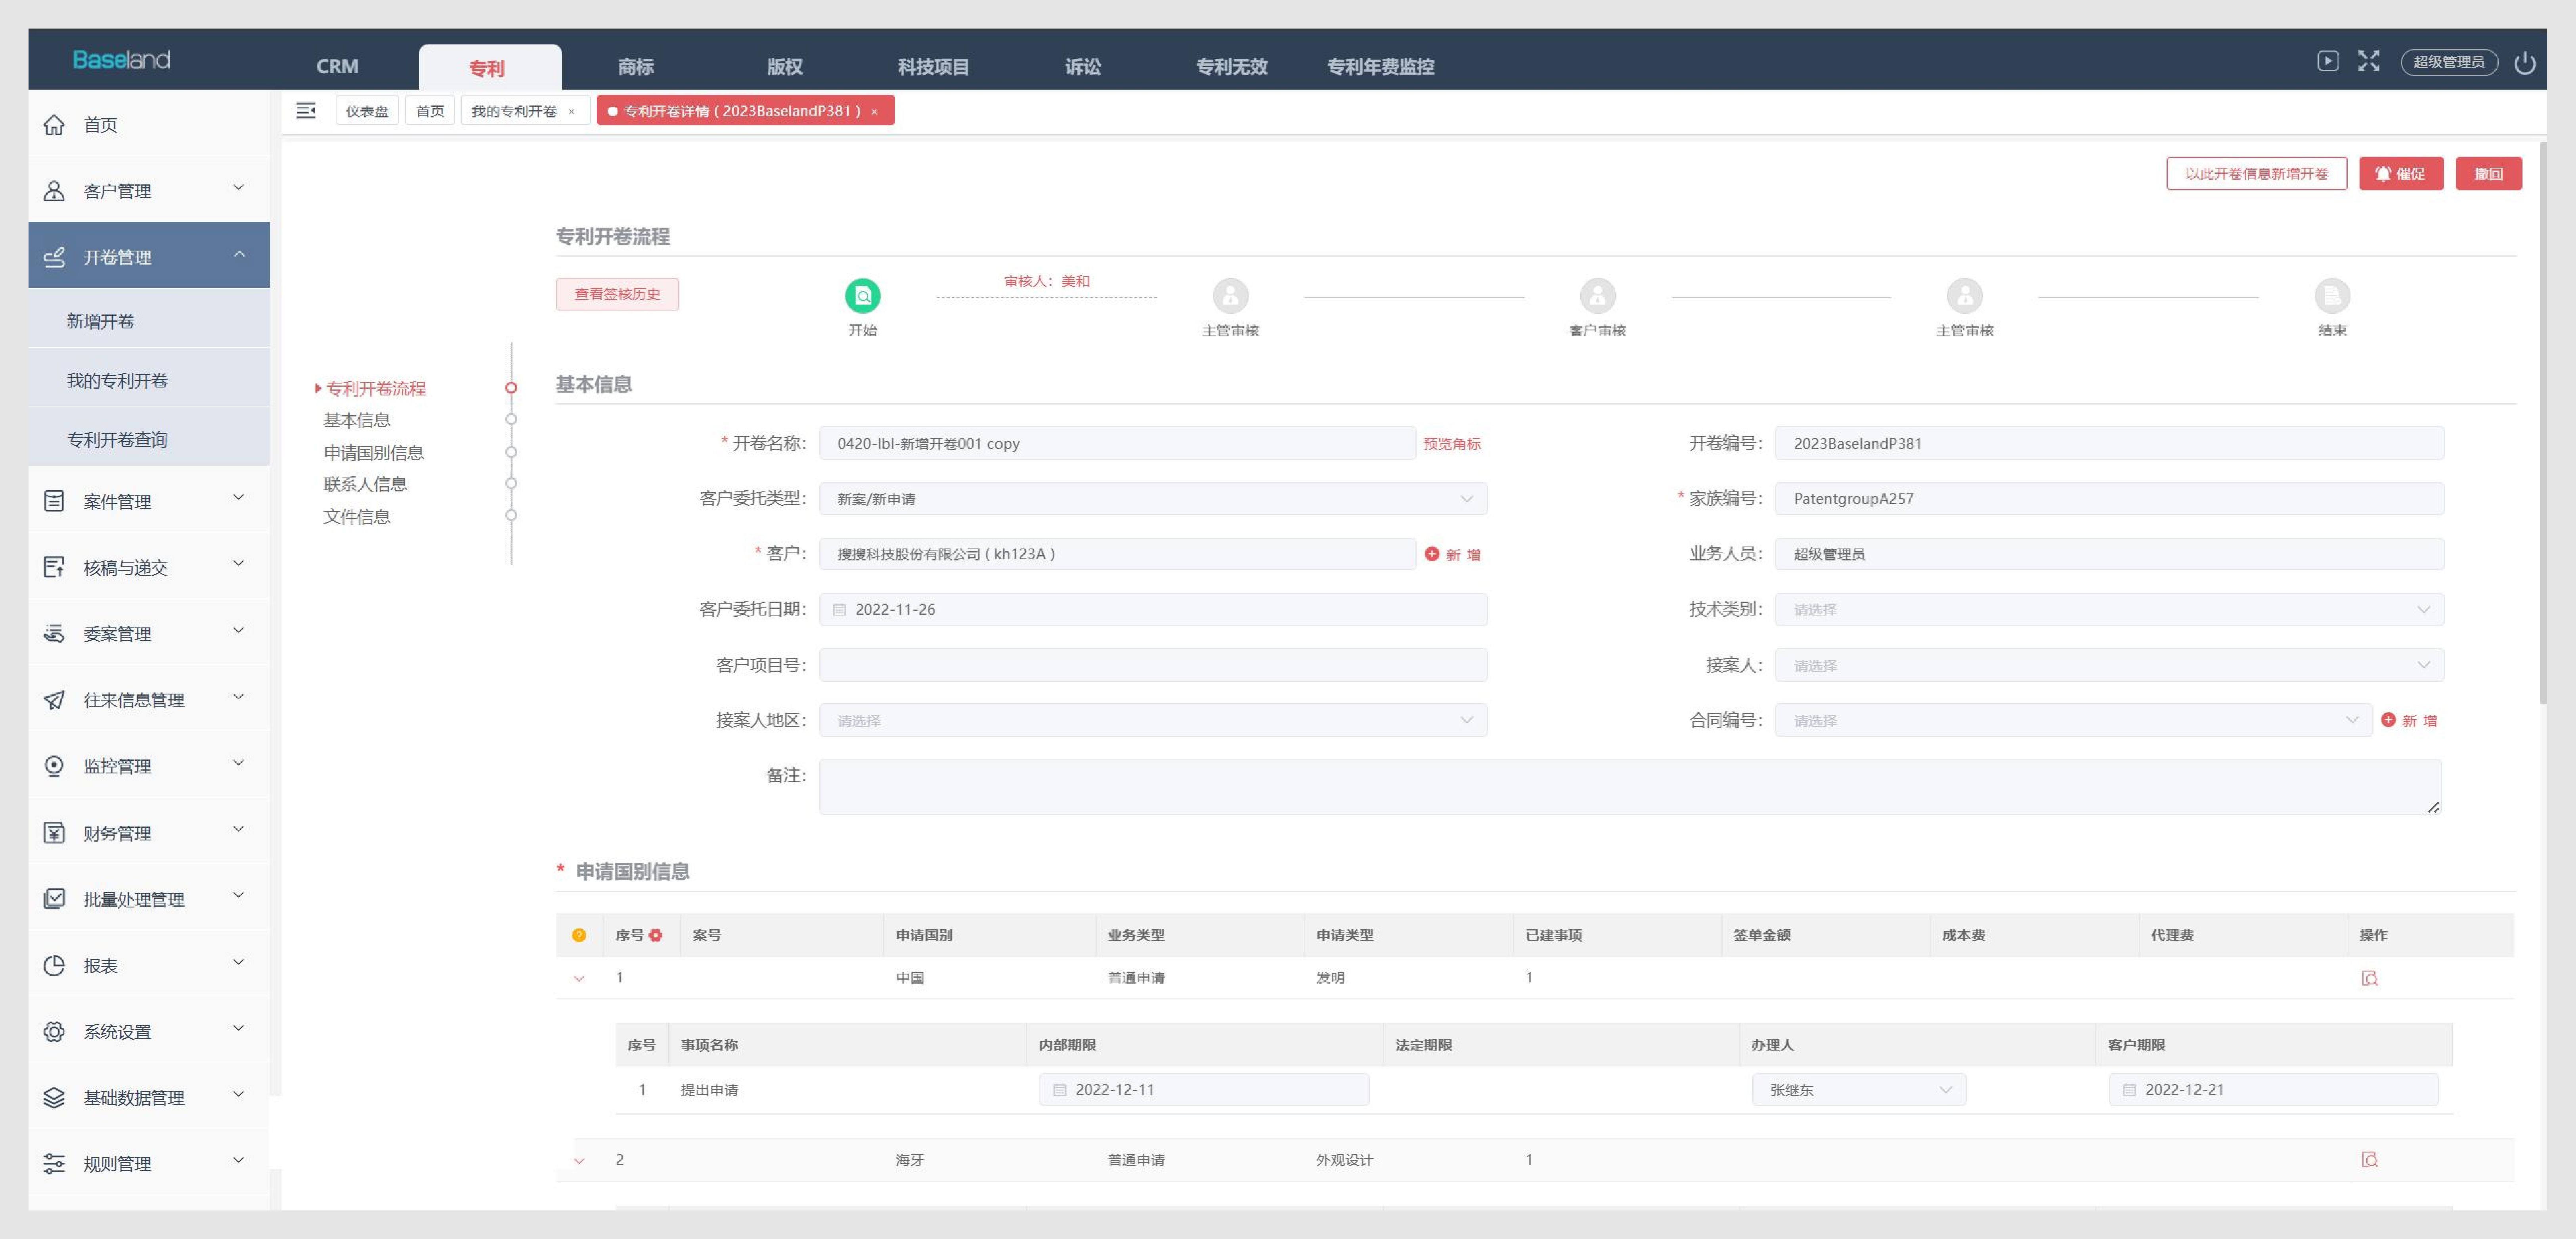Switch to the 专利年费监控 top tab
2576x1239 pixels.
(1380, 66)
